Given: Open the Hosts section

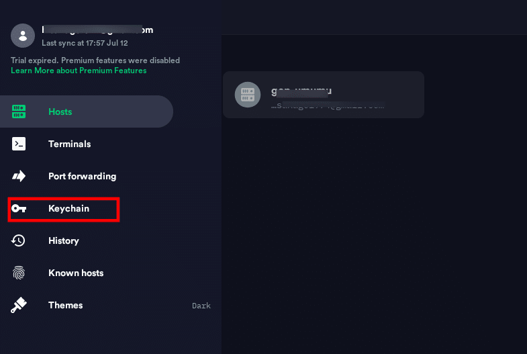Looking at the screenshot, I should pyautogui.click(x=60, y=112).
